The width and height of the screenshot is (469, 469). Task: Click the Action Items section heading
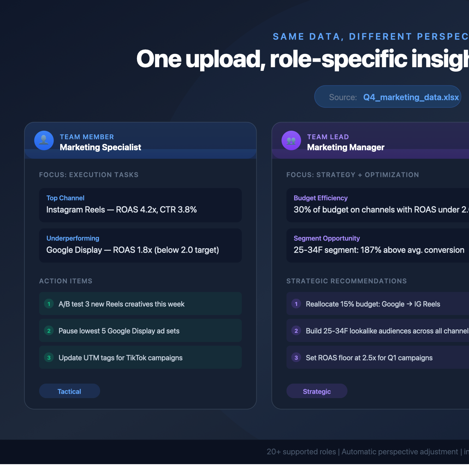(x=66, y=281)
